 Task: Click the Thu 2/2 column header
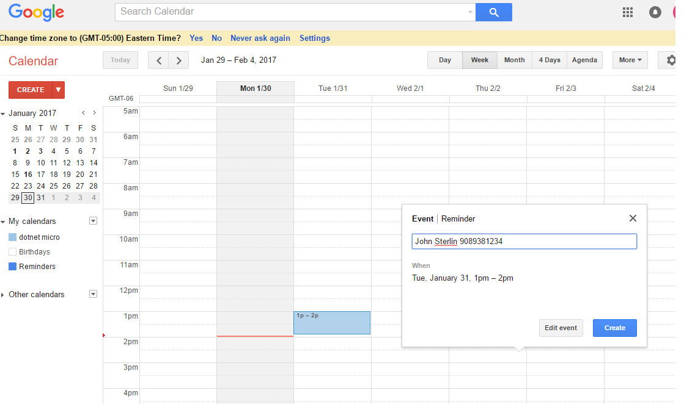coord(488,88)
